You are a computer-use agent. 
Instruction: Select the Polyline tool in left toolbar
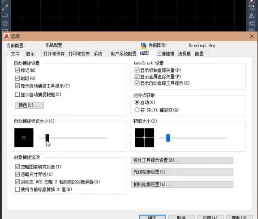click(5, 16)
